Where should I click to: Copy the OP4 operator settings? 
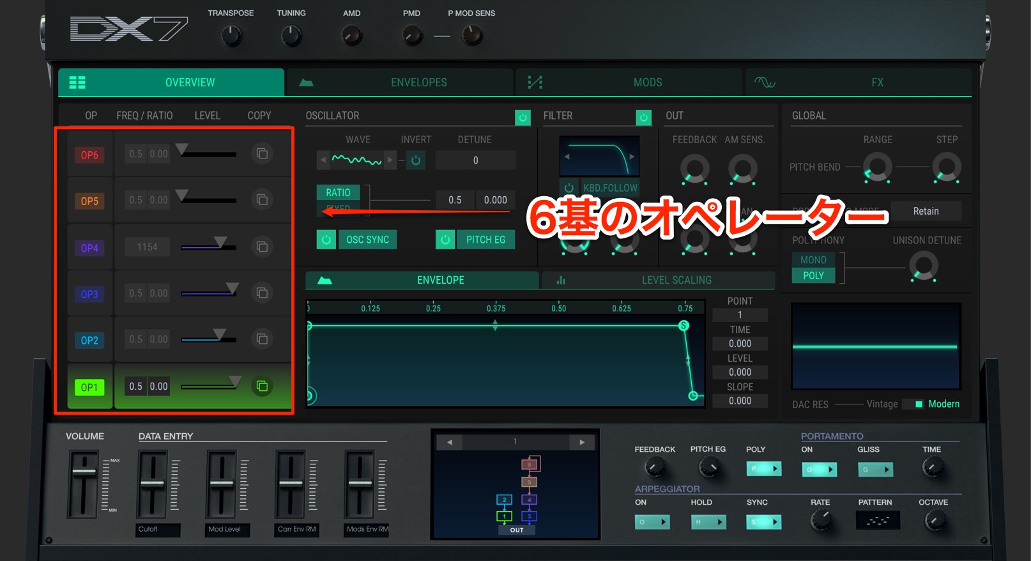pyautogui.click(x=262, y=247)
